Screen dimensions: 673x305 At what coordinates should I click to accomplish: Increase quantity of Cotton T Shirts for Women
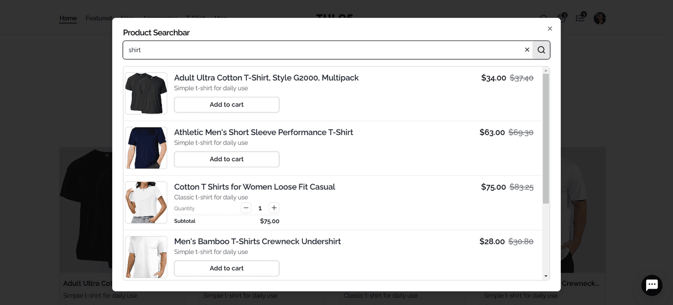pos(274,208)
